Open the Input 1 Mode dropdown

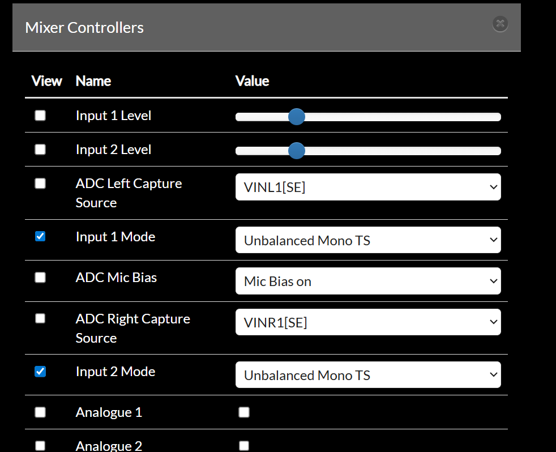coord(368,240)
